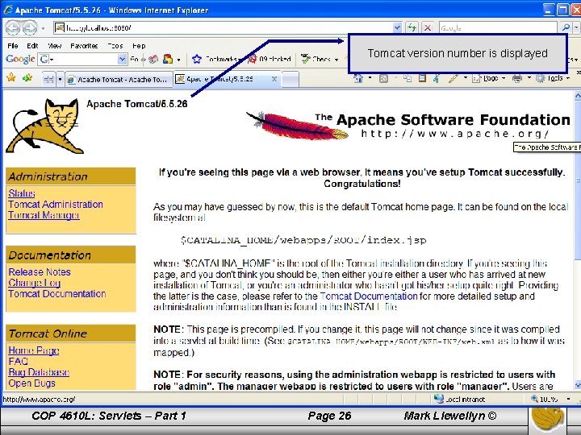This screenshot has width=581, height=435.
Task: Click the 'Documentation' sidebar header
Action: pos(71,255)
